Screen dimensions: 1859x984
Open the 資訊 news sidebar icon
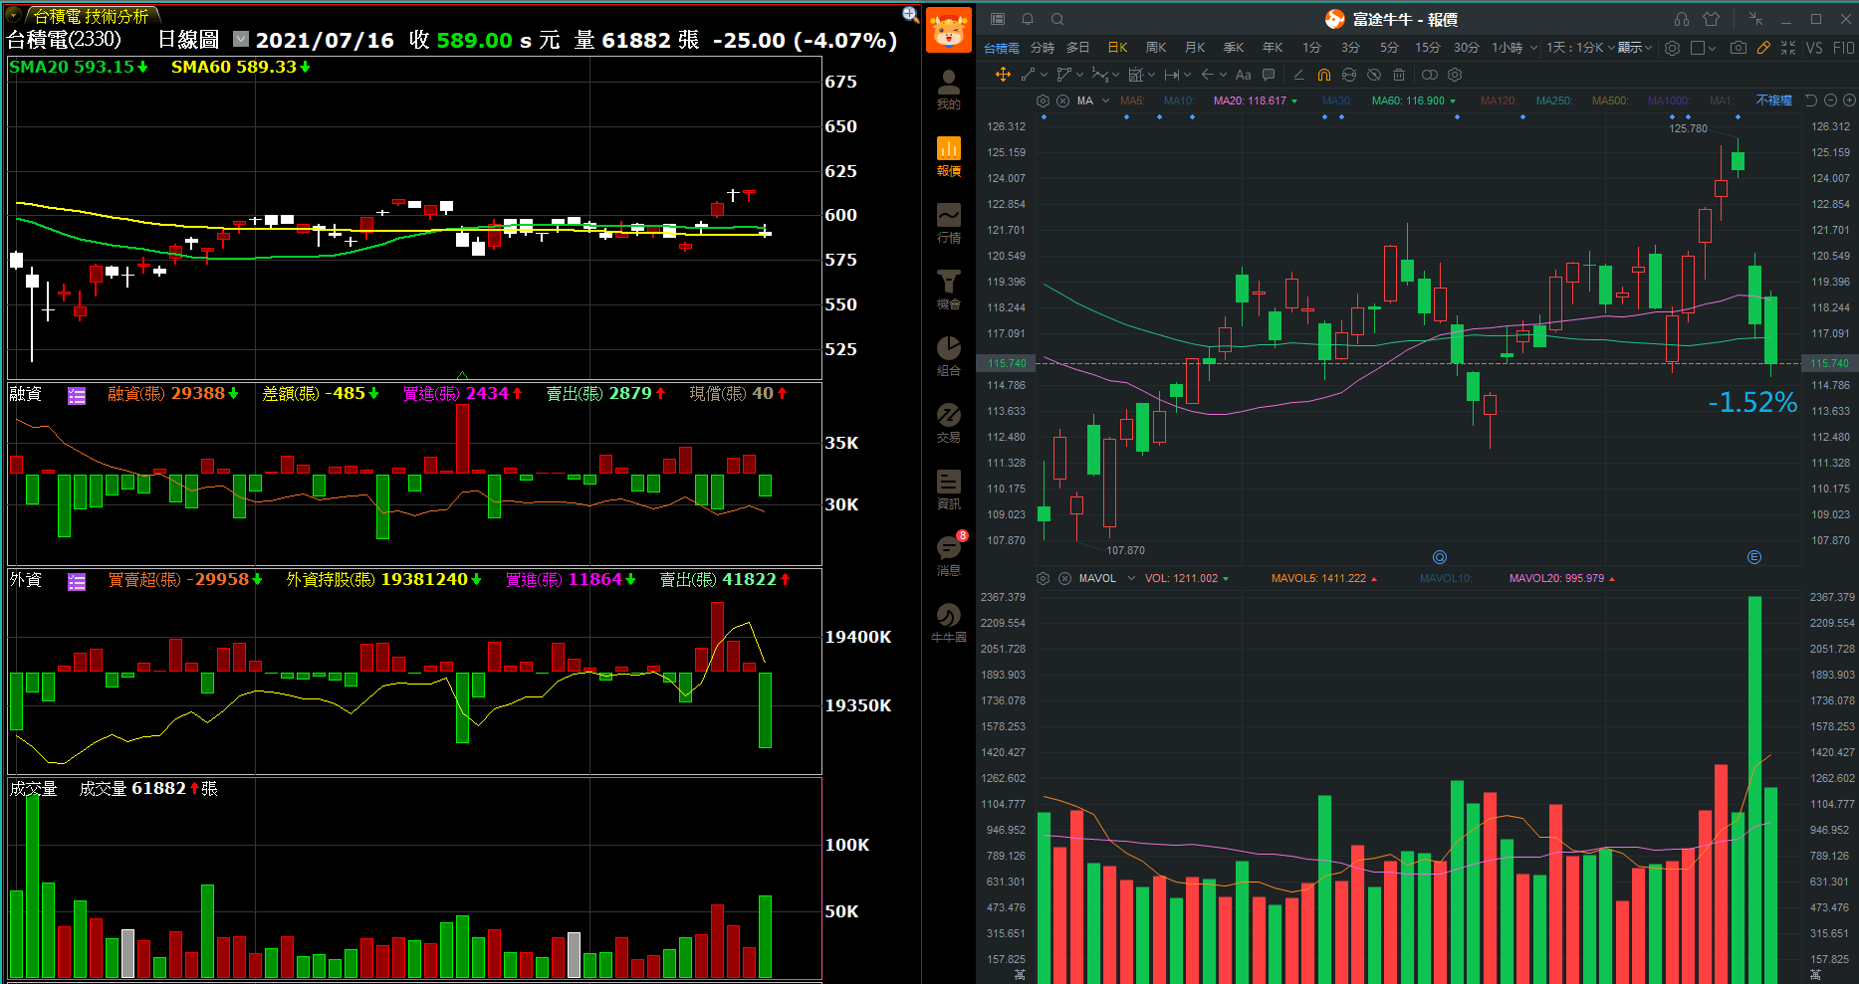pyautogui.click(x=949, y=489)
